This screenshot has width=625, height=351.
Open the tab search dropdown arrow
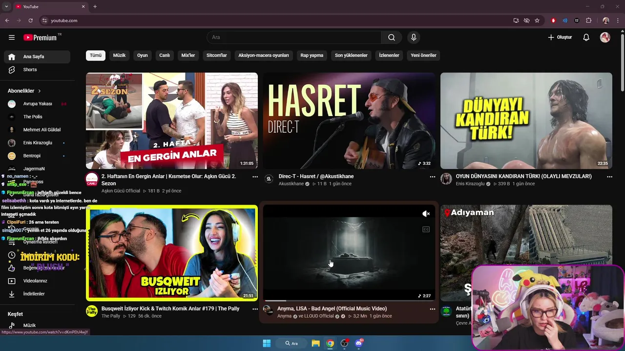coord(6,6)
